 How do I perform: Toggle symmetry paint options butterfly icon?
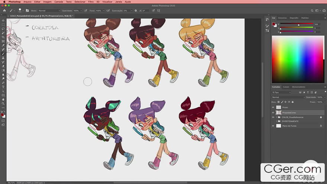159,11
